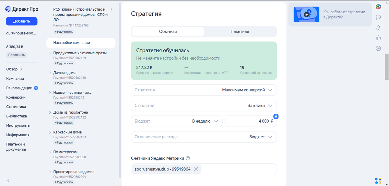The height and width of the screenshot is (186, 389).
Task: Click the vertical scrollbar on the right edge
Action: 387,70
